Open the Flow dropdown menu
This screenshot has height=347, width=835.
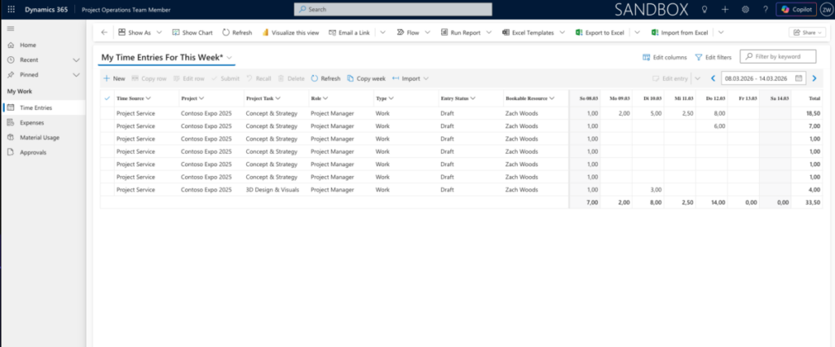411,33
